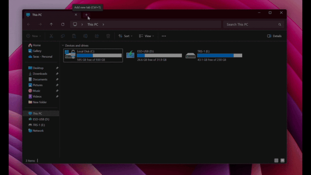Click the Back arrow navigation icon
The width and height of the screenshot is (311, 175).
pos(28,24)
